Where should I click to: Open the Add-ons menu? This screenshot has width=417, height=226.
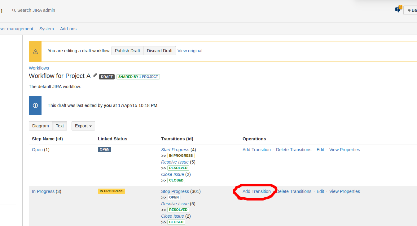click(x=68, y=28)
